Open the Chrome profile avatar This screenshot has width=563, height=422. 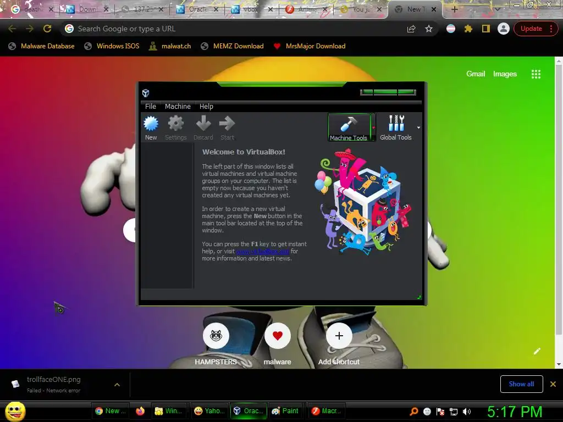[x=504, y=29]
